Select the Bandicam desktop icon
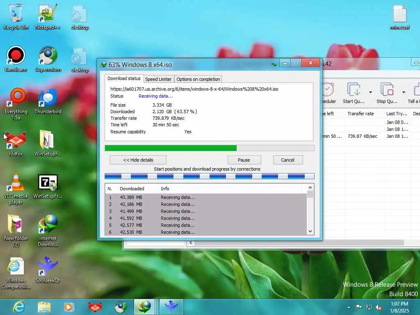The width and height of the screenshot is (420, 315). coord(16,59)
